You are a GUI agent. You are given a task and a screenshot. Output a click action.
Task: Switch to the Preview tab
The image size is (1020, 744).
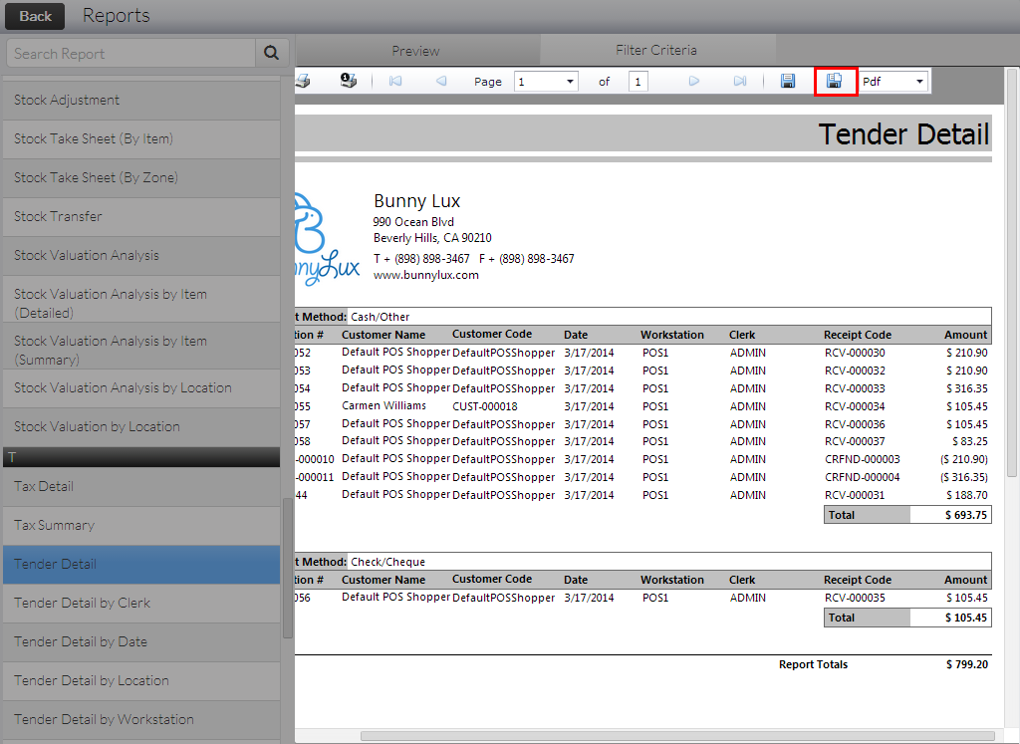click(x=415, y=51)
